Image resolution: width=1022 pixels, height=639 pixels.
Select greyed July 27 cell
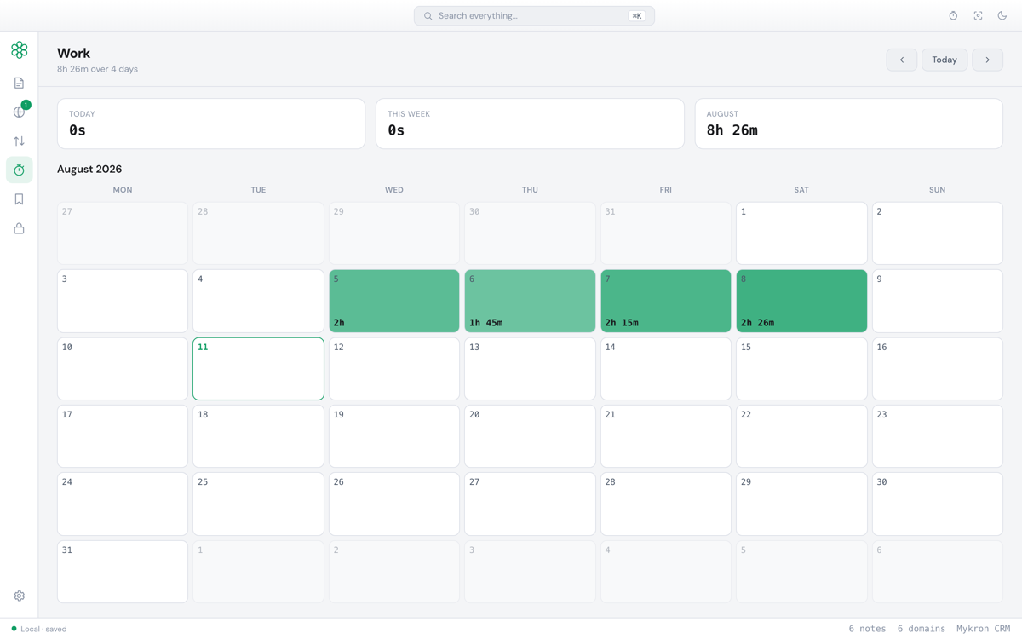coord(123,233)
